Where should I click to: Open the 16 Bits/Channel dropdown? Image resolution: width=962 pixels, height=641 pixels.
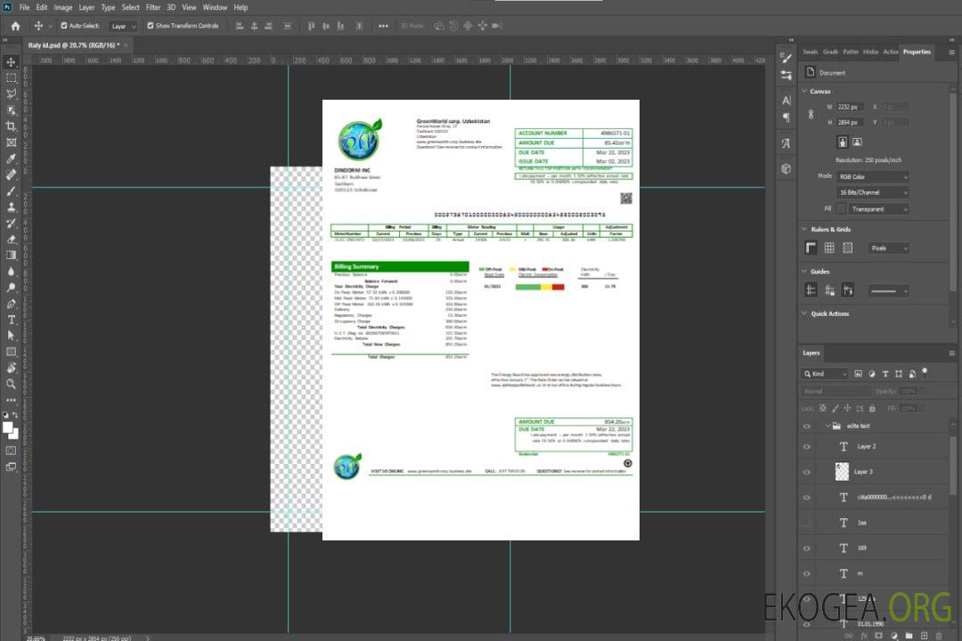[872, 192]
